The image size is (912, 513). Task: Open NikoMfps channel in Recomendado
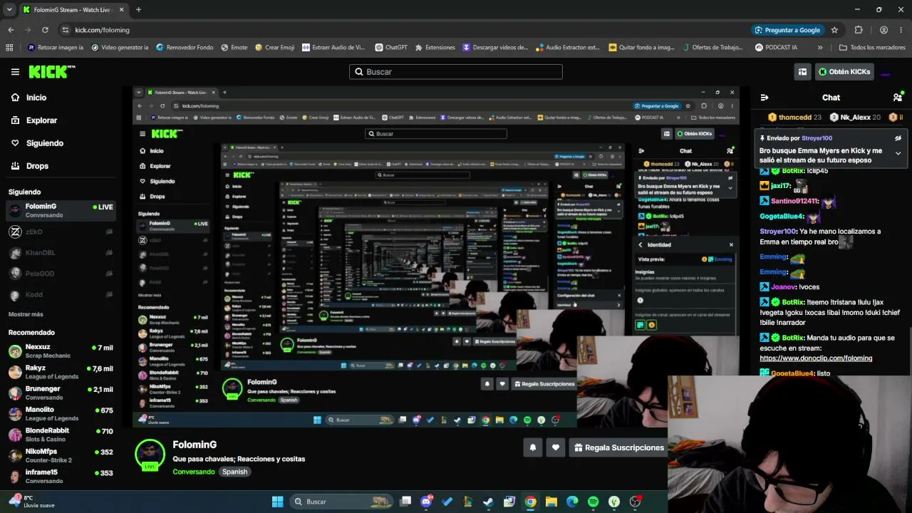[60, 455]
